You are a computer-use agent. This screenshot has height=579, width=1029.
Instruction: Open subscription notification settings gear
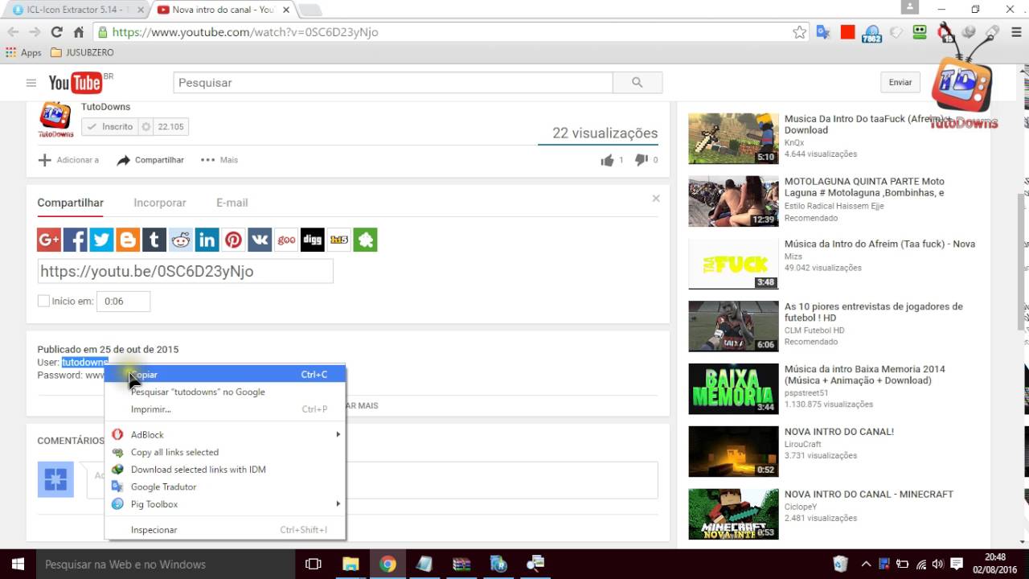point(146,127)
